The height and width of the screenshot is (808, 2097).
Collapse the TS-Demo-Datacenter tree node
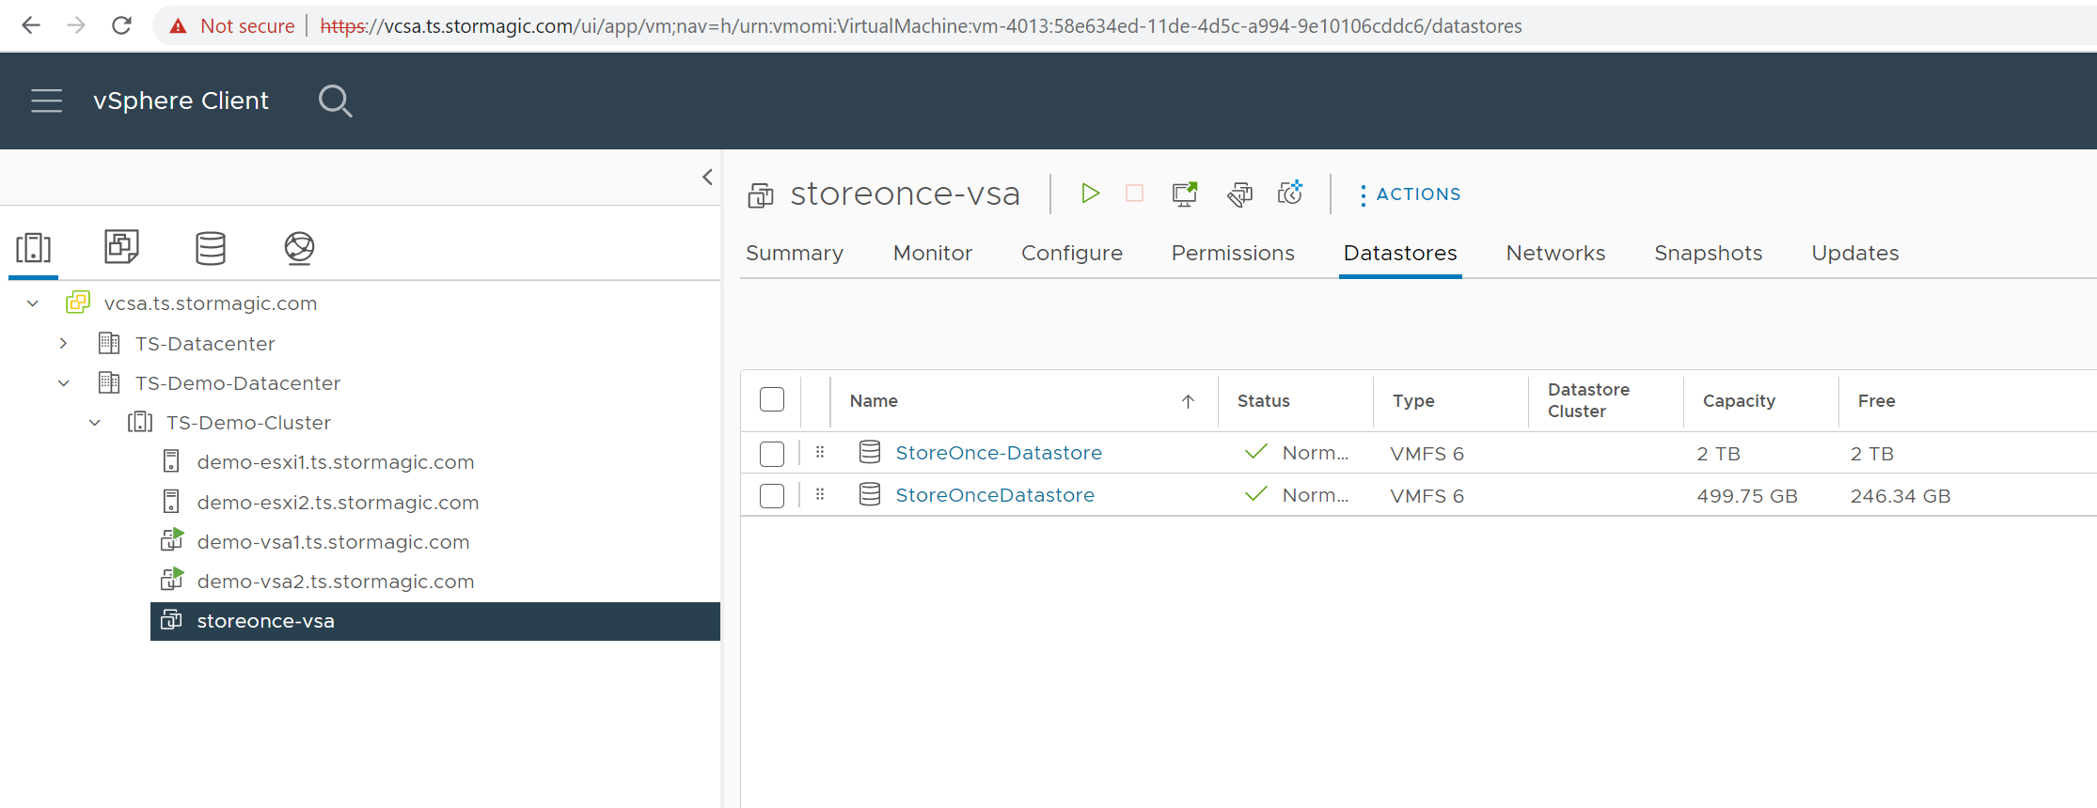point(63,383)
